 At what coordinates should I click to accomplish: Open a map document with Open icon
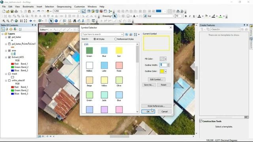8,11
